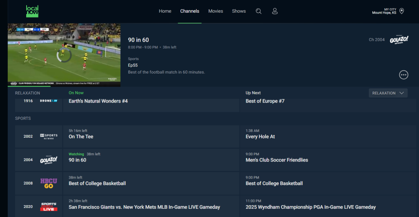This screenshot has height=217, width=419.
Task: Select the DroneTV channel logo in row 1916
Action: coord(49,101)
